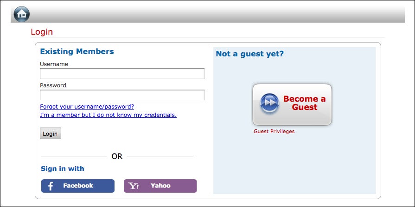Viewport: 415px width, 207px height.
Task: View the Guest Privileges link
Action: tap(274, 131)
